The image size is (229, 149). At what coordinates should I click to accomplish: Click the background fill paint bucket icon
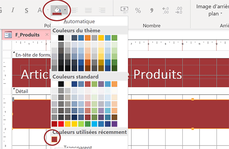57,11
